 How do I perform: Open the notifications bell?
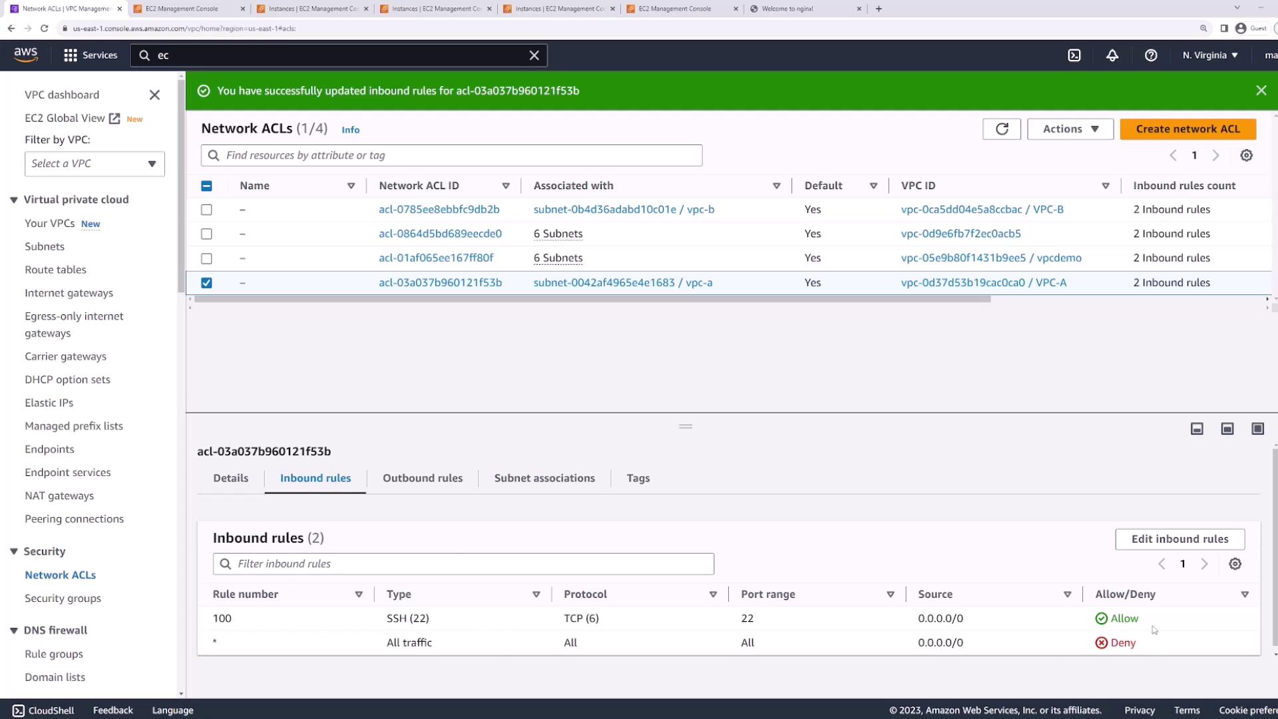point(1112,55)
